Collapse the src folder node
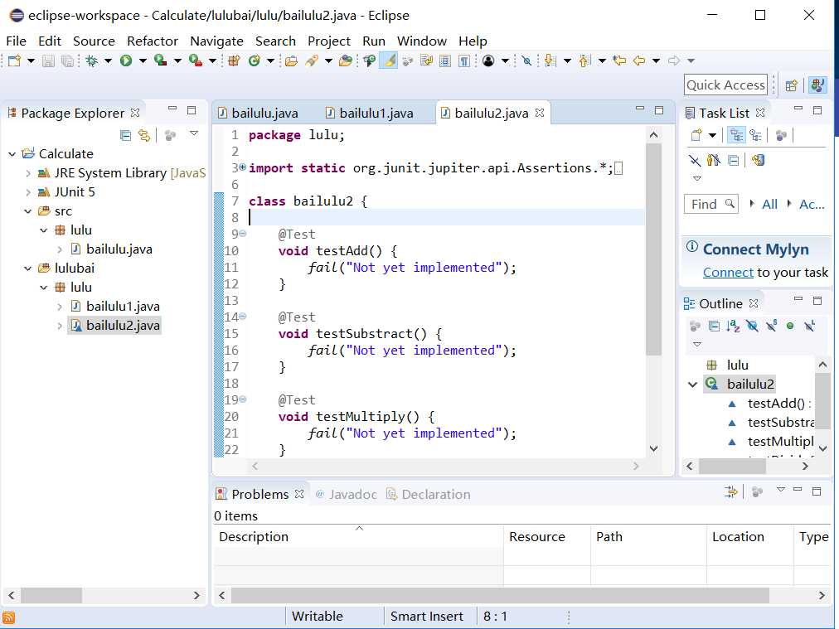 click(x=28, y=211)
